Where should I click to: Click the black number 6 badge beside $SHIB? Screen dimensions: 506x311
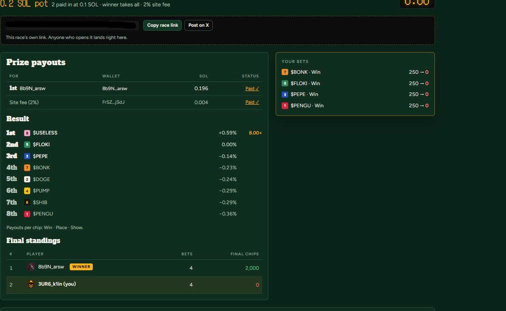(27, 202)
